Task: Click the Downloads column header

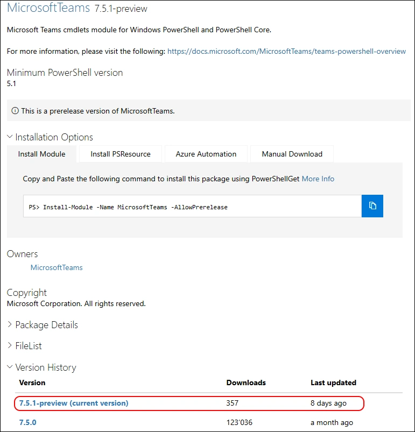Action: click(x=246, y=383)
